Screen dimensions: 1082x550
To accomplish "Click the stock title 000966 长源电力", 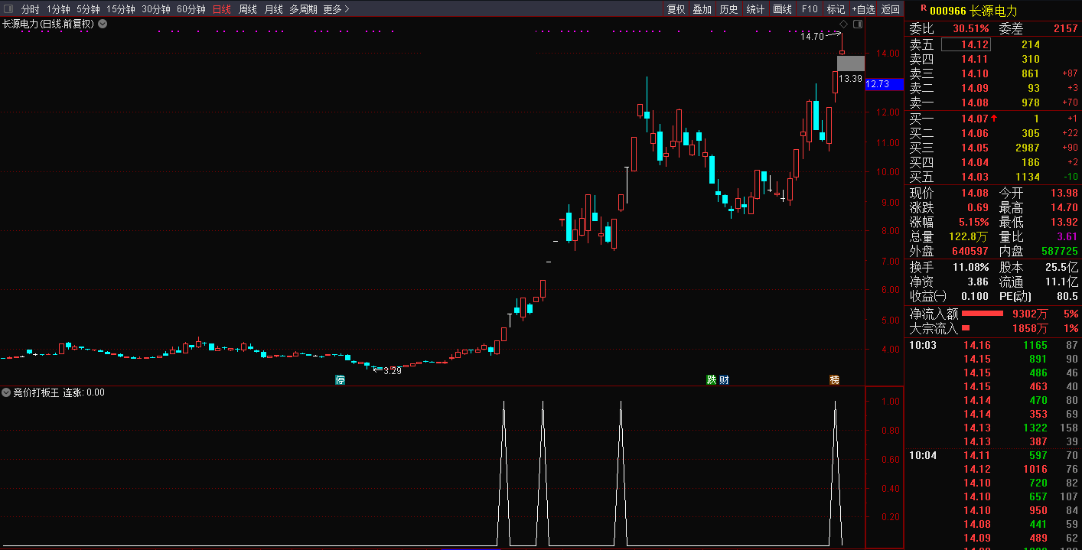I will (973, 11).
